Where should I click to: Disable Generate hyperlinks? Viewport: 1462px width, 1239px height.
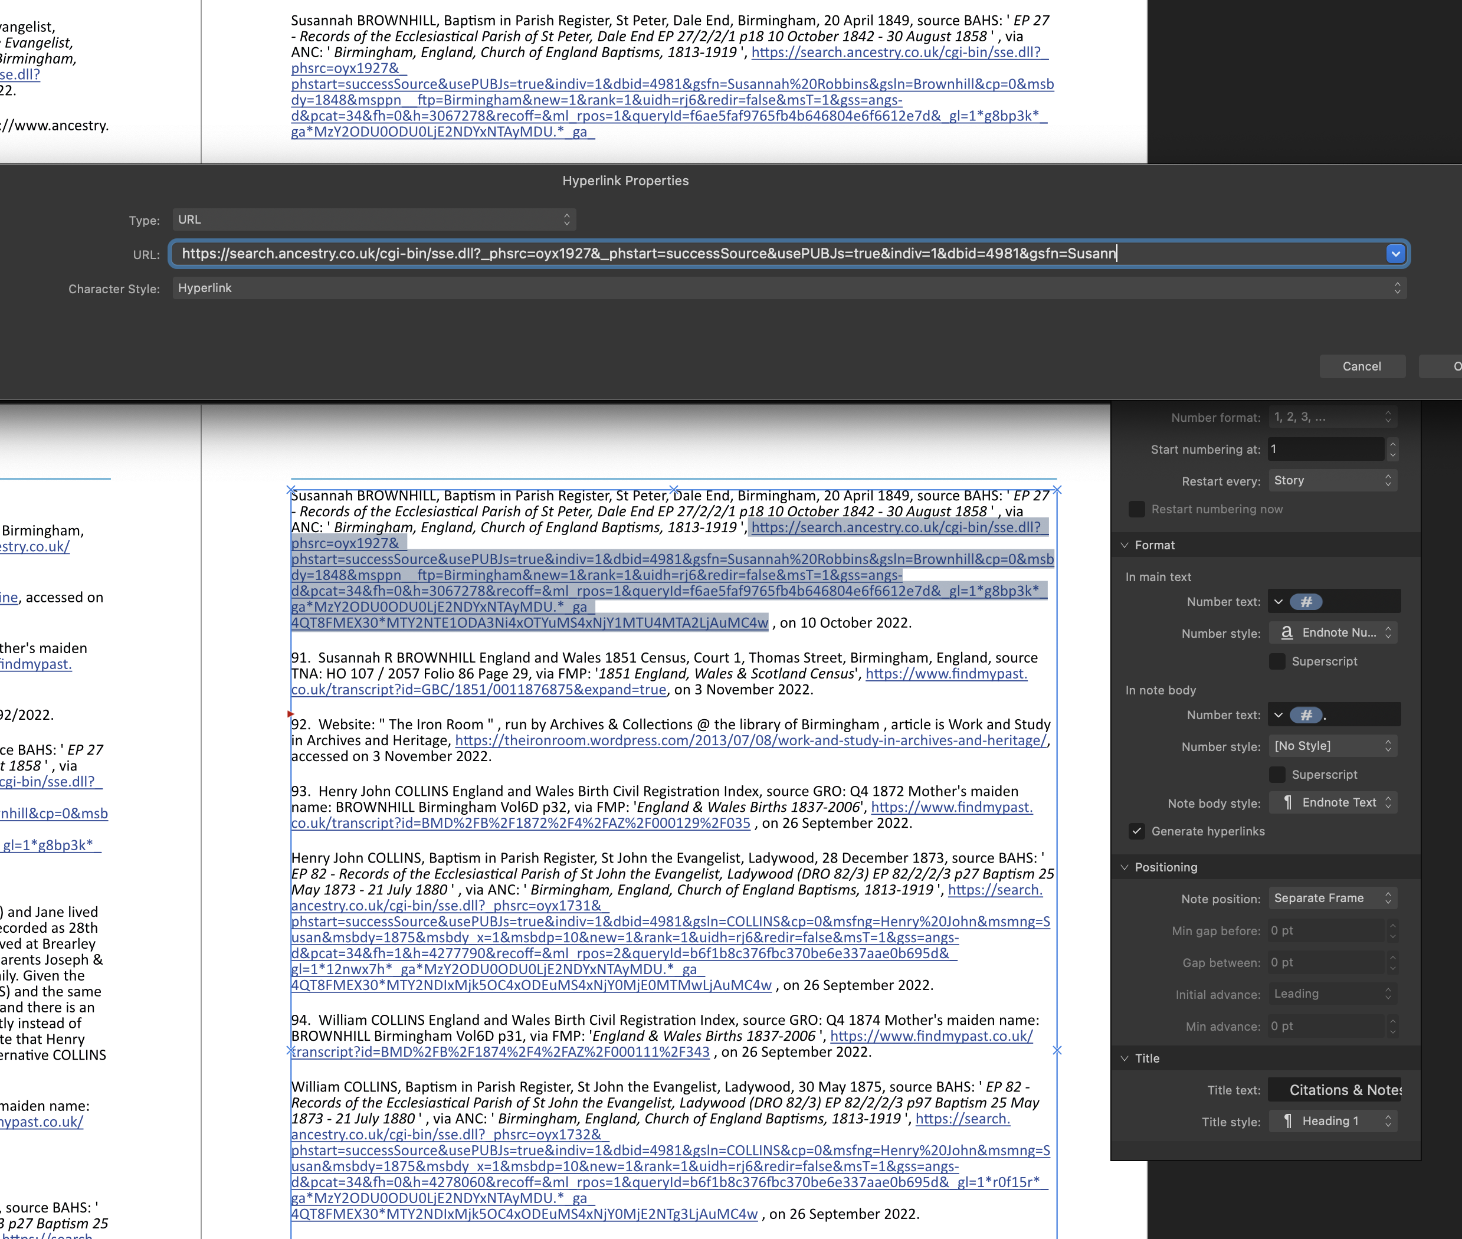click(1138, 831)
